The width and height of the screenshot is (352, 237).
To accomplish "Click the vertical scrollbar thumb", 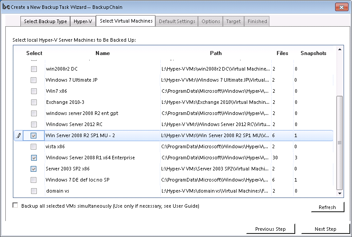I will click(x=340, y=143).
